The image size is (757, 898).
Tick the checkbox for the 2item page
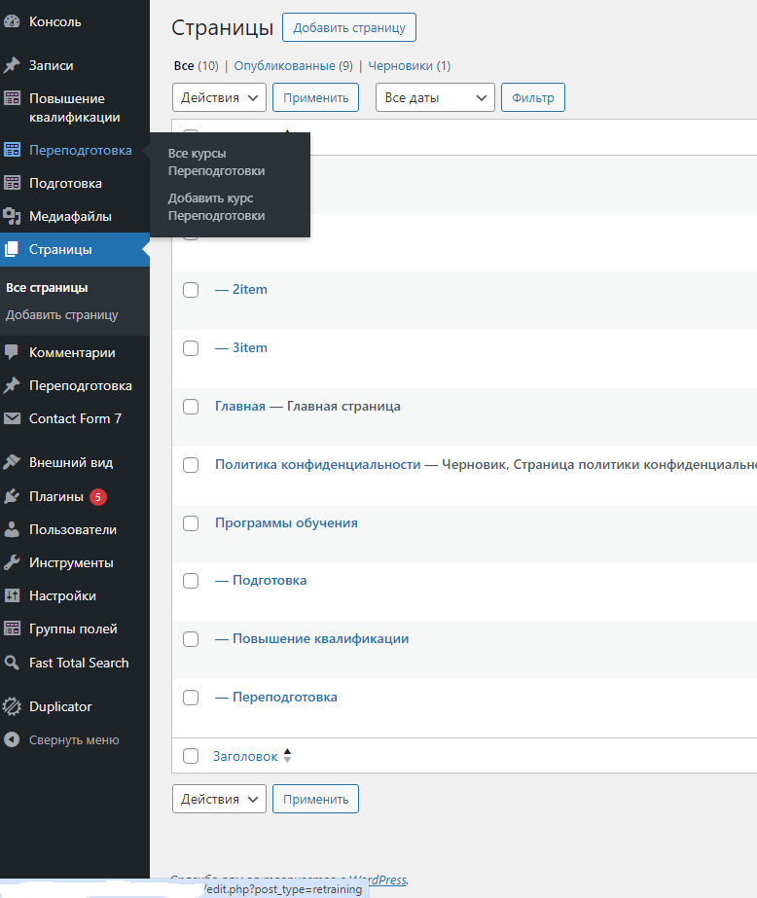191,290
